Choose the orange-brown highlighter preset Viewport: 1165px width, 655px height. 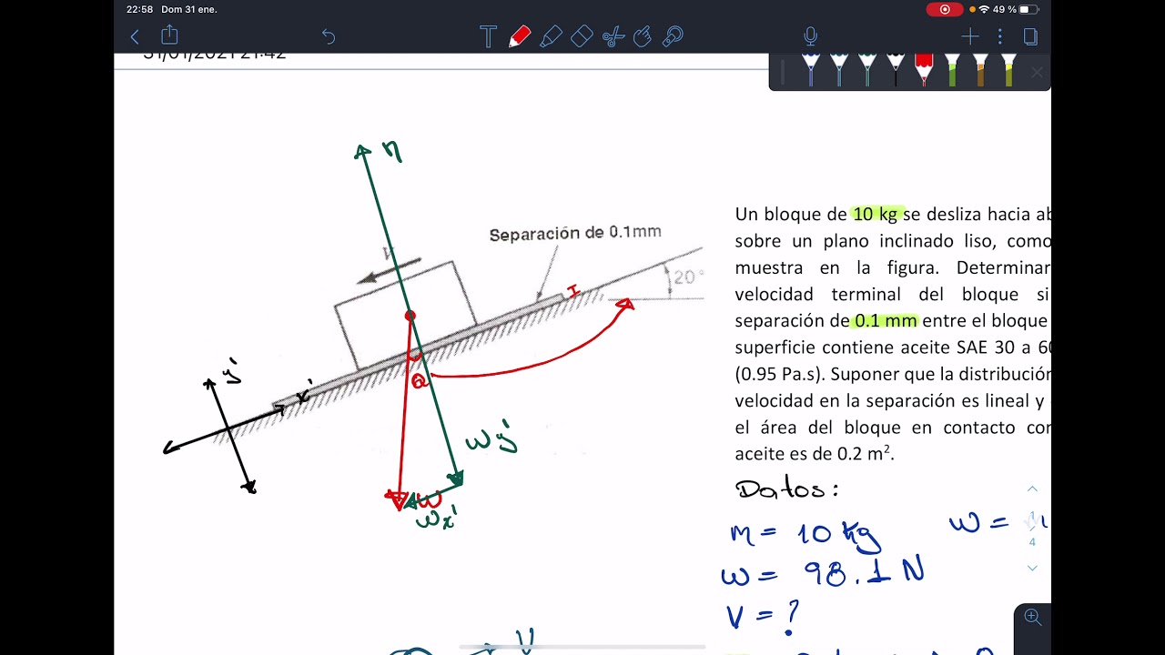(x=980, y=70)
